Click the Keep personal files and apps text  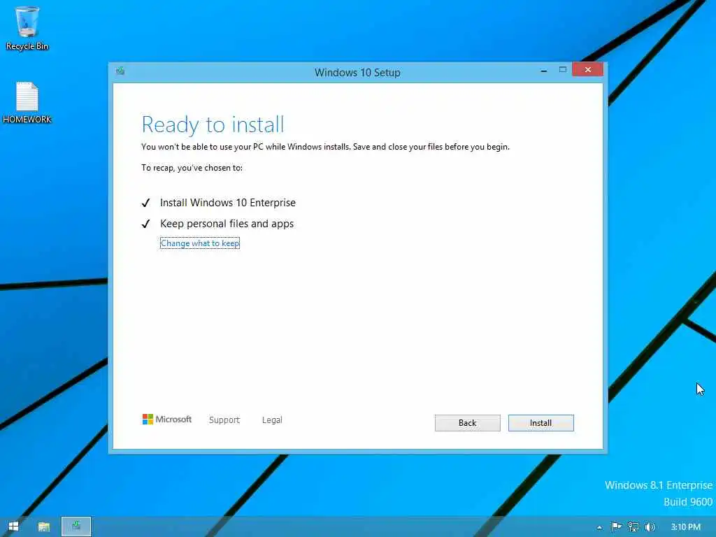[227, 224]
